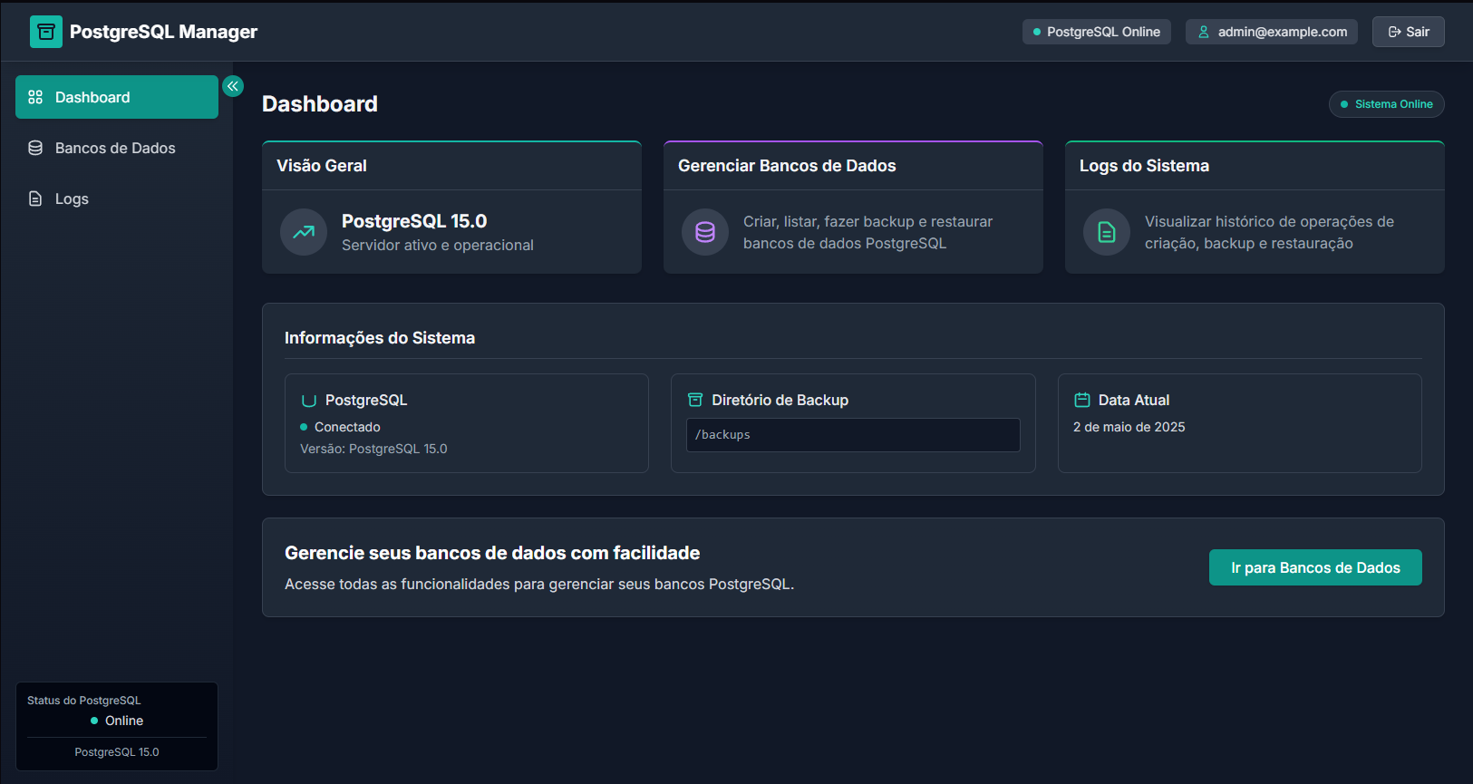Collapse the sidebar with double-chevron button
1473x784 pixels.
pos(233,86)
